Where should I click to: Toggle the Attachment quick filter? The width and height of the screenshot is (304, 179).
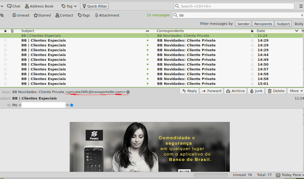click(x=107, y=15)
